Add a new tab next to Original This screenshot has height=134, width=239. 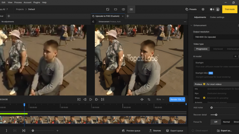9,16
